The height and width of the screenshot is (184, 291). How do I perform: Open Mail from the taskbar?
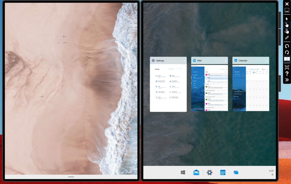click(196, 172)
